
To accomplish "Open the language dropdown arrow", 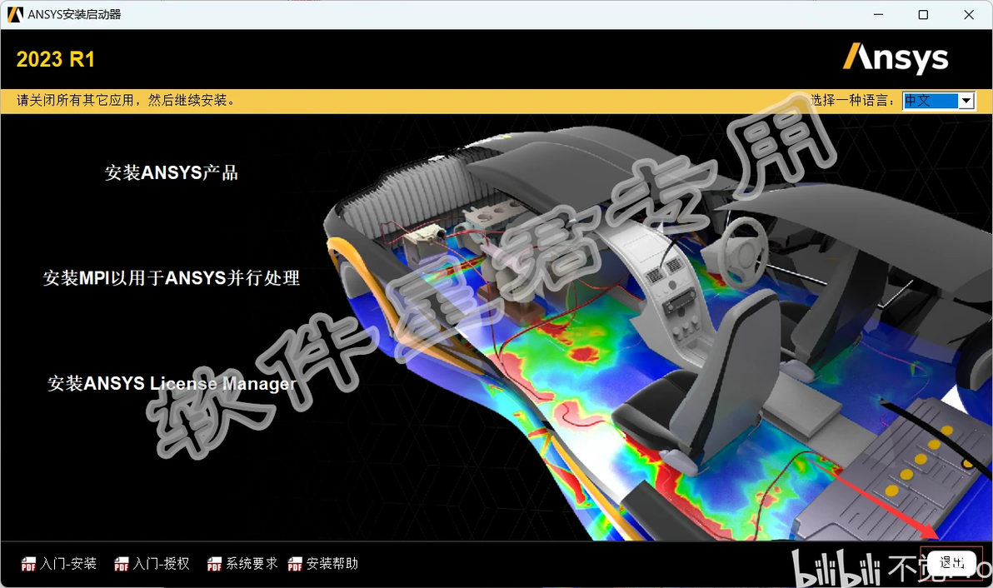I will (966, 101).
